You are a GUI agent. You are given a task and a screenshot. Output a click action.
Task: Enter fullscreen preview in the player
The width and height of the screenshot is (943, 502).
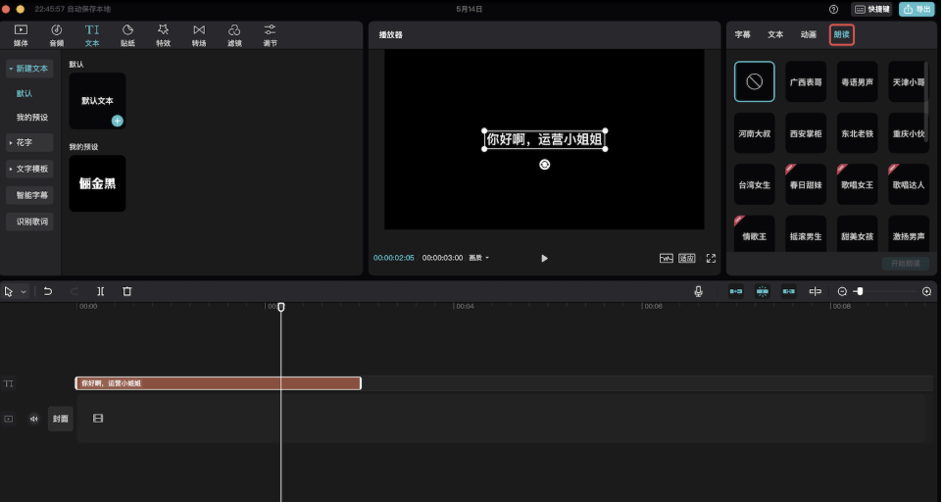[x=711, y=259]
